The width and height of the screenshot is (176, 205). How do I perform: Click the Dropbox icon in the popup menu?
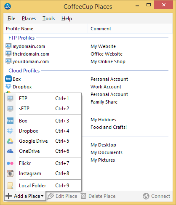point(10,131)
